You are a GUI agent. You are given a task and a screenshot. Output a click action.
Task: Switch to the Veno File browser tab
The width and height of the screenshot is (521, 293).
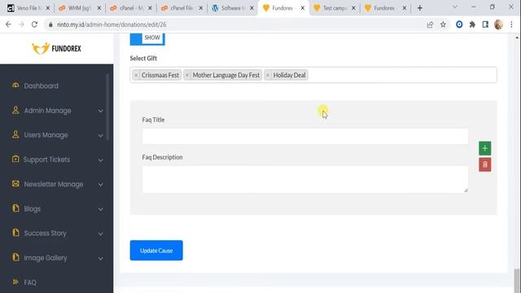pyautogui.click(x=28, y=8)
